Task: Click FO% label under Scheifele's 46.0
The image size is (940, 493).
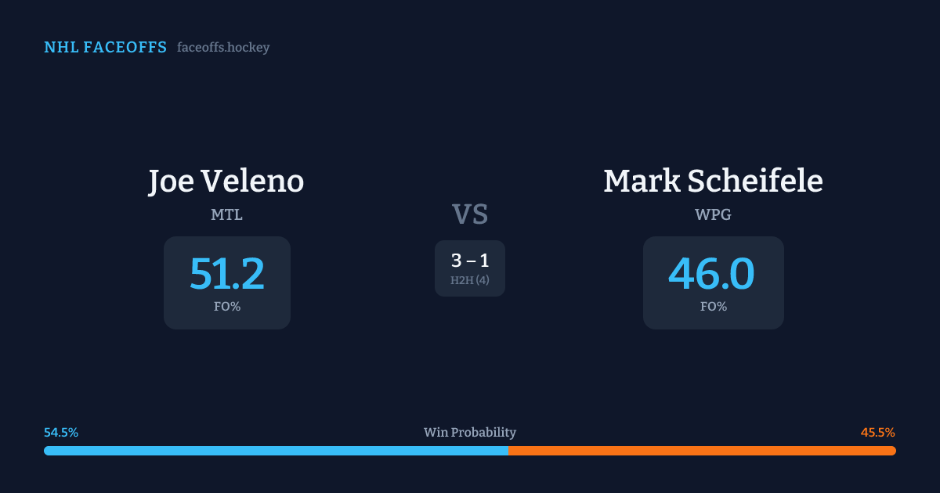Action: 713,307
